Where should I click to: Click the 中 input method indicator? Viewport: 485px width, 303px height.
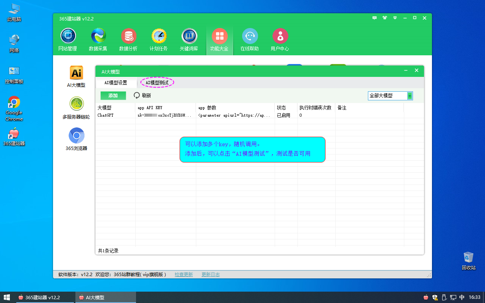pos(462,297)
